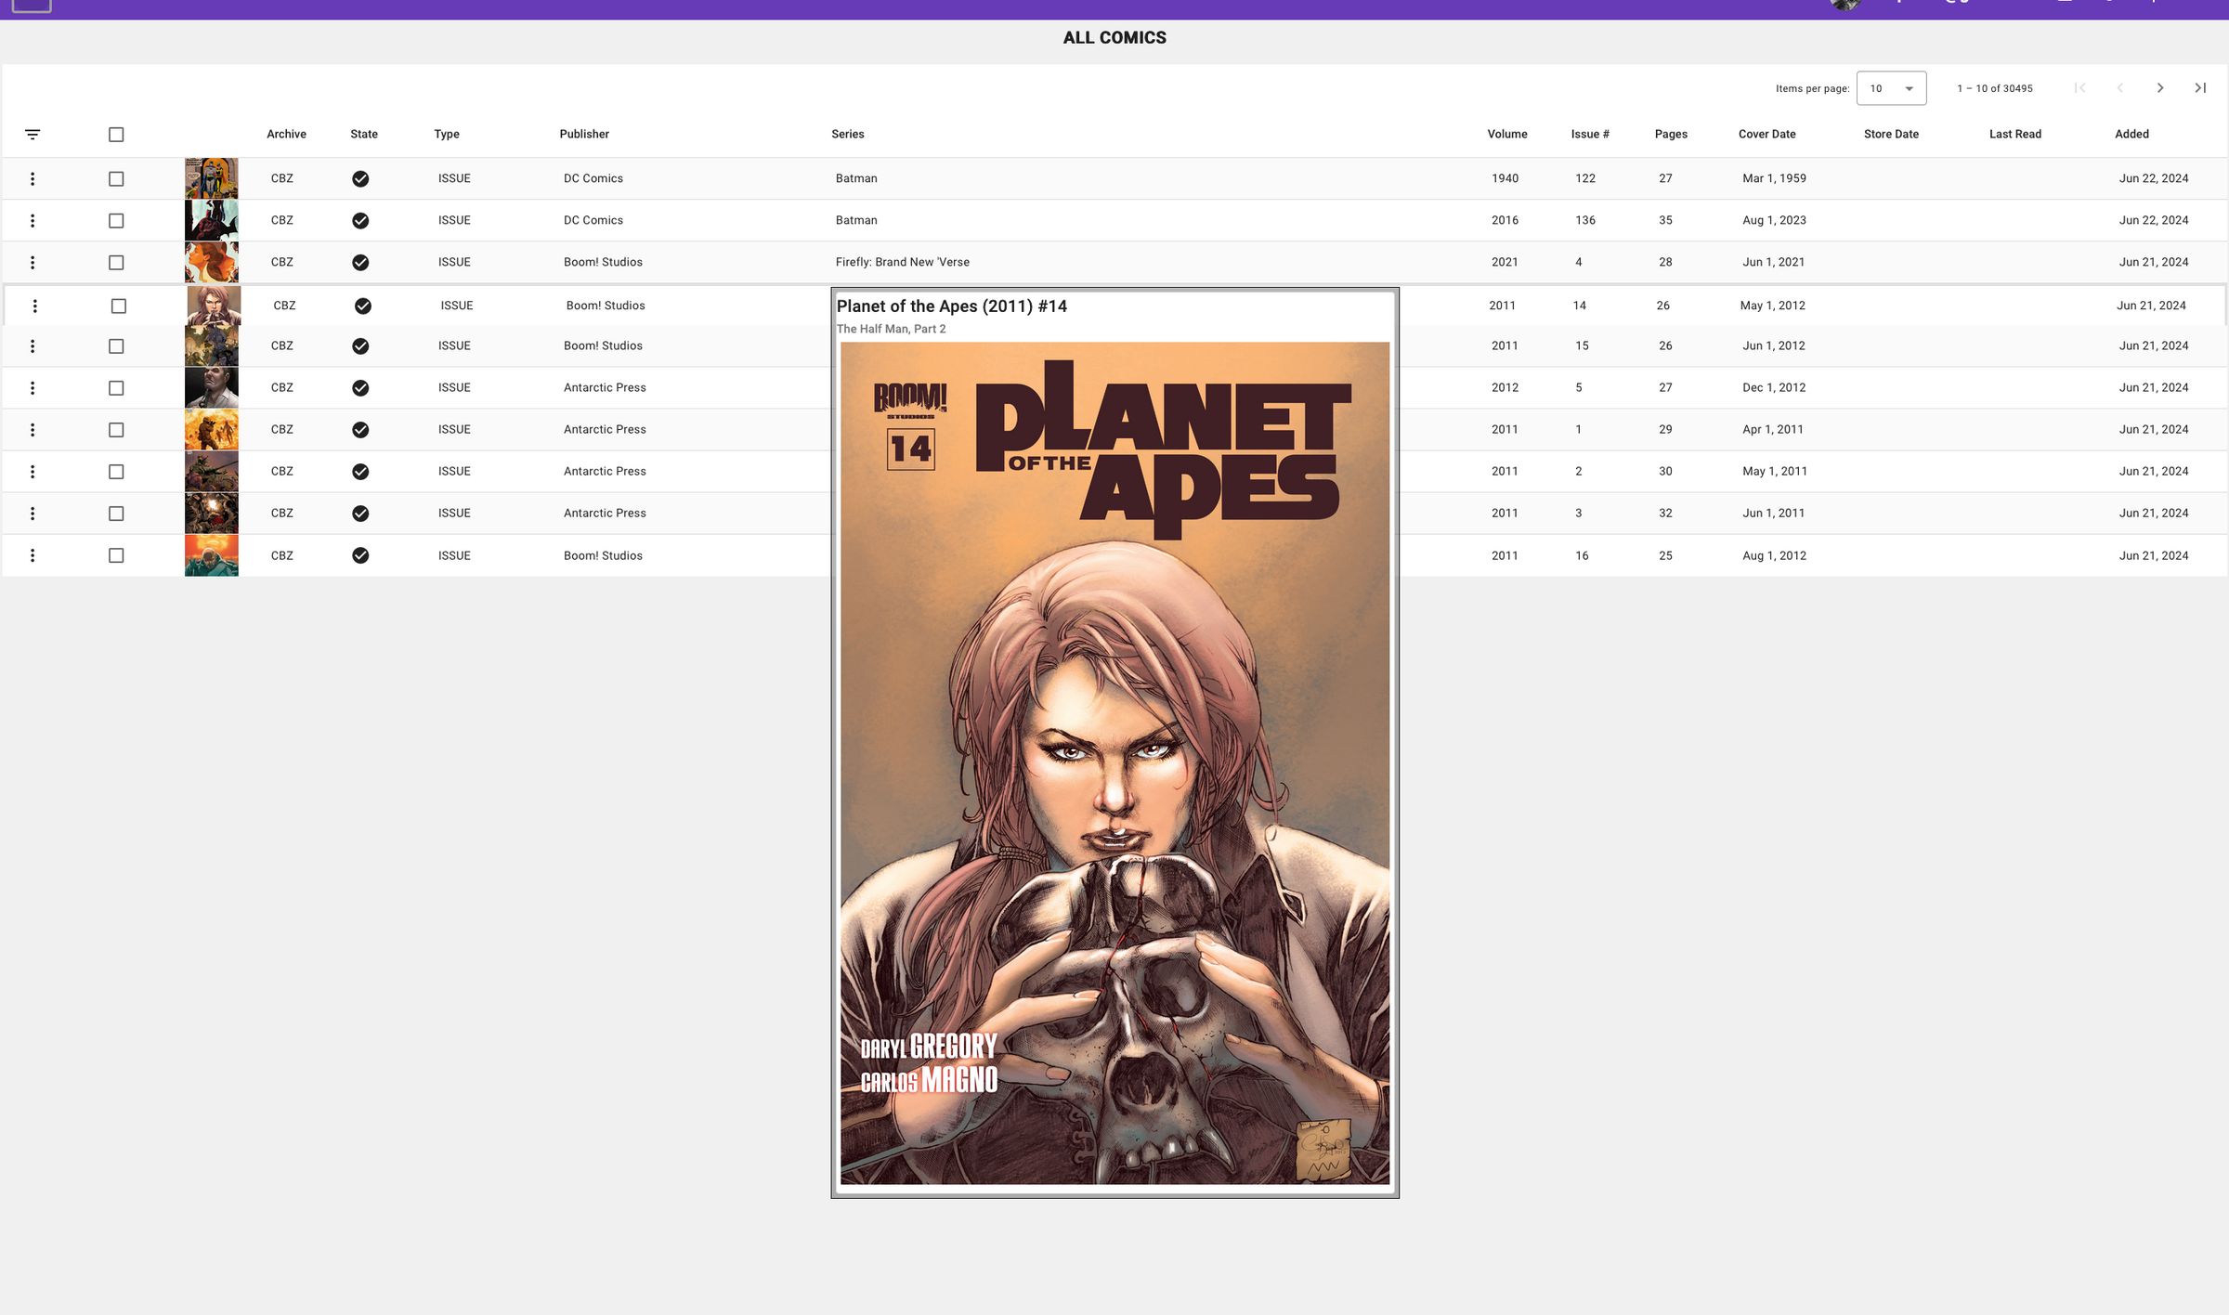2229x1315 pixels.
Task: Open the filter icon above the comics table
Action: [33, 134]
